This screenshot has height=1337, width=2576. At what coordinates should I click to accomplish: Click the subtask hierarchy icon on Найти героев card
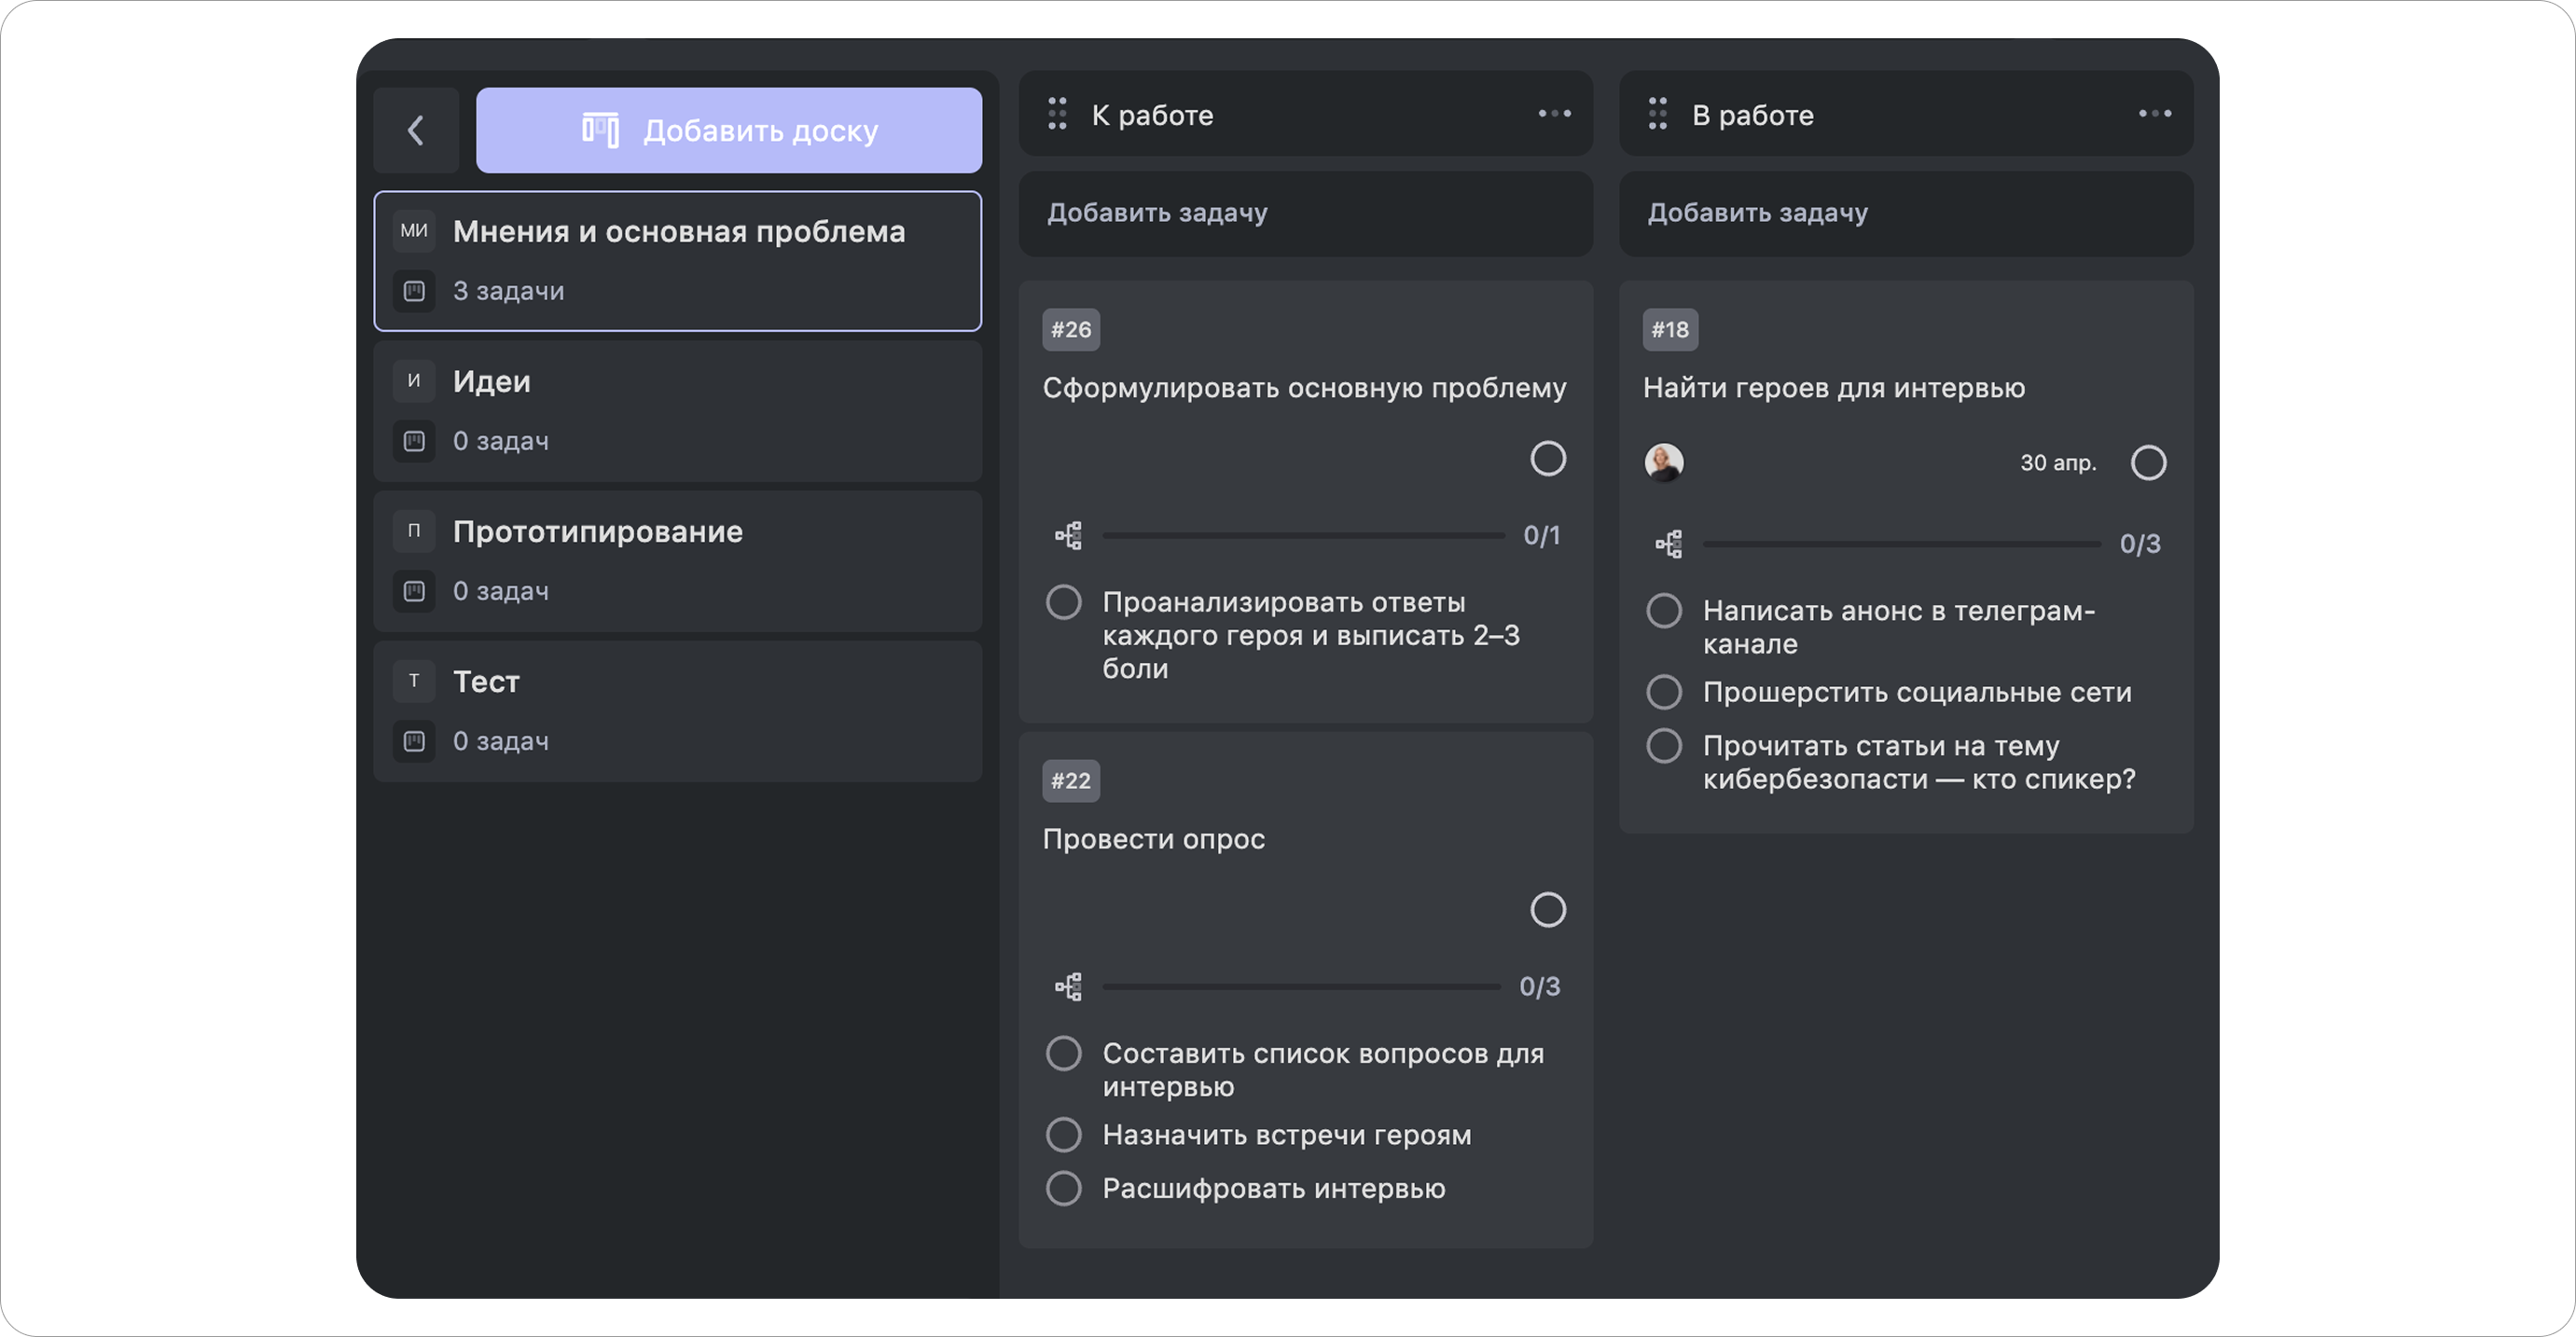(x=1670, y=543)
